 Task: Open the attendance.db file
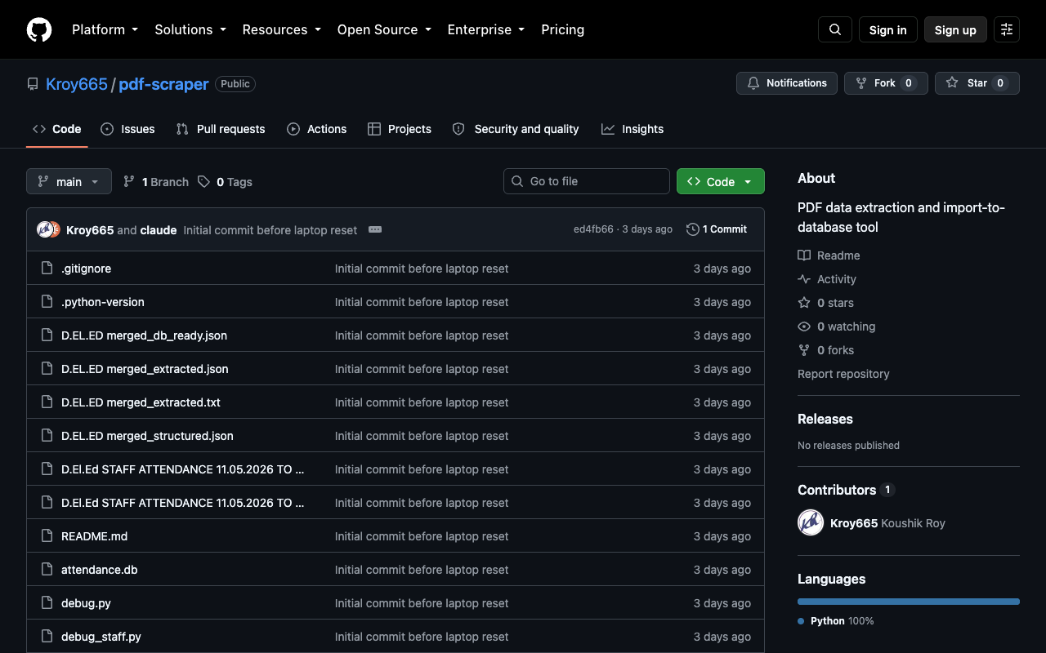(100, 570)
